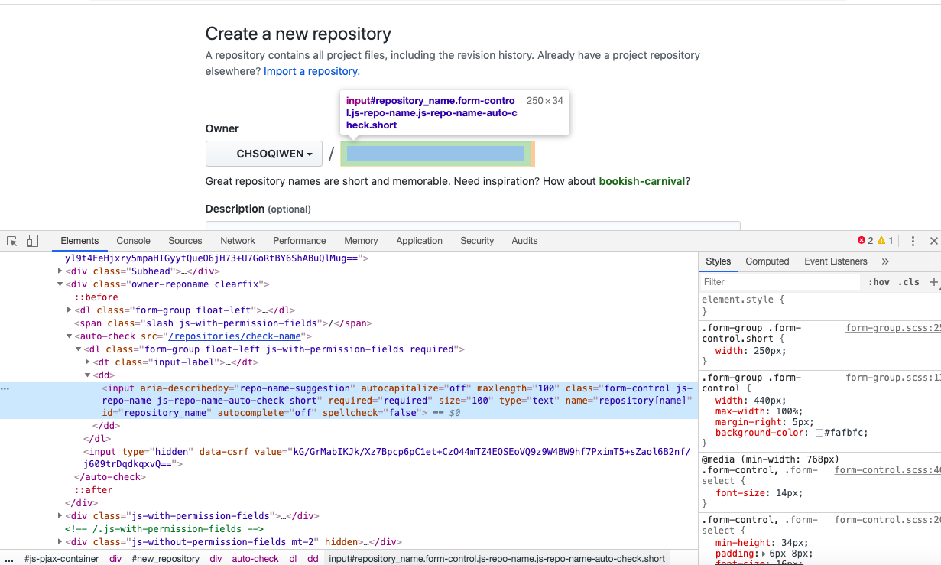The height and width of the screenshot is (565, 941).
Task: Show more style pane tabs chevron
Action: coord(885,261)
